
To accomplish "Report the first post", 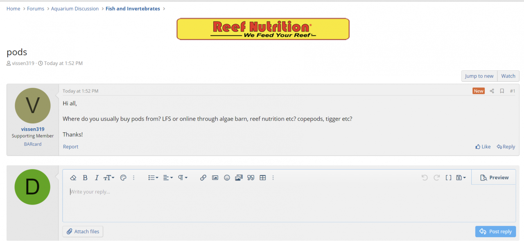I will tap(70, 147).
